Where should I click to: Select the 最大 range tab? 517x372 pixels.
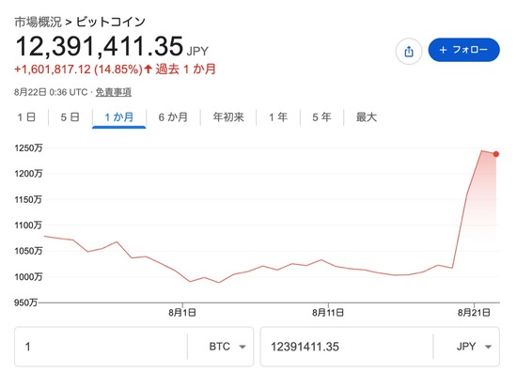click(x=366, y=117)
